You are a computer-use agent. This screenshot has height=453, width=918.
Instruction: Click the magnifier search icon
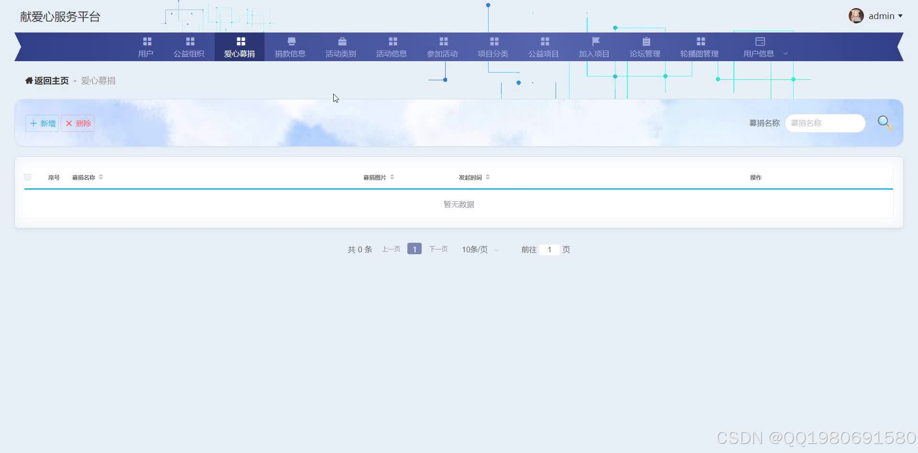coord(884,122)
